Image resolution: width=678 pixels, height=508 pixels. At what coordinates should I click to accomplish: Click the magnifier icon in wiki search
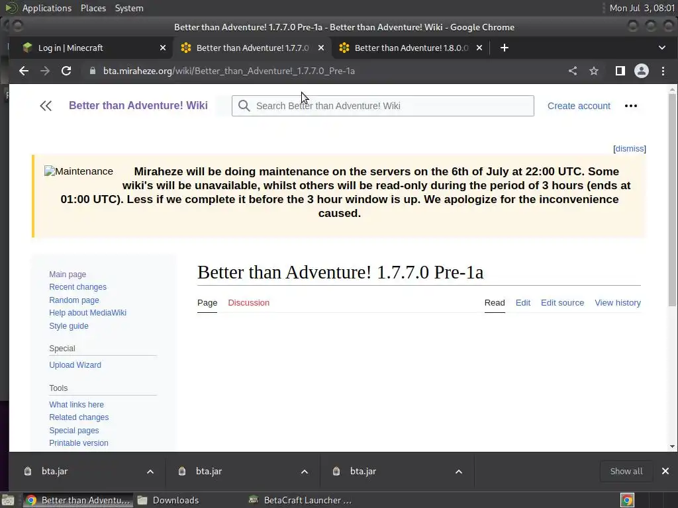[x=244, y=106]
